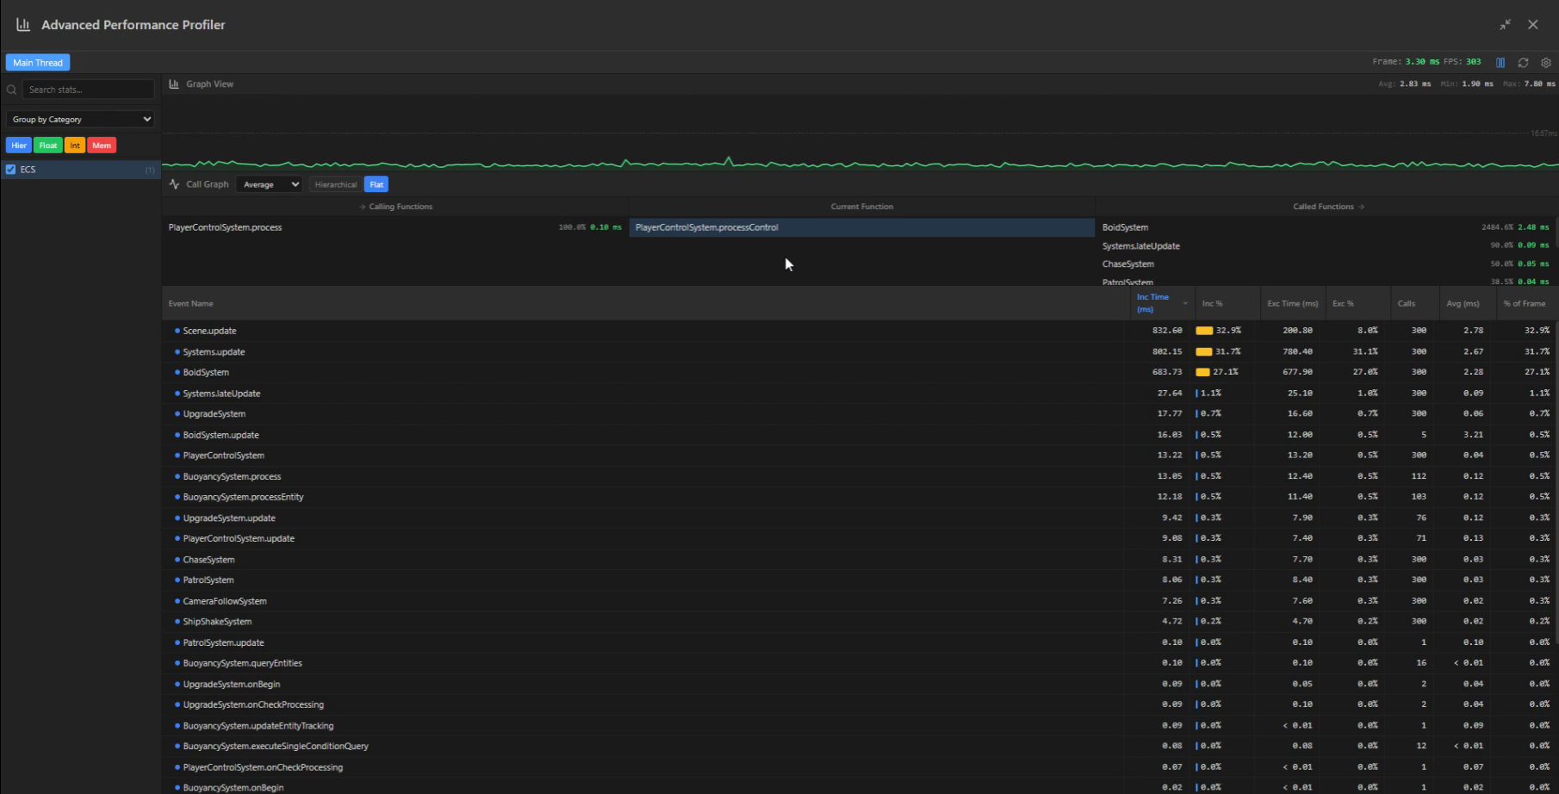Open the Group by Category dropdown

click(x=80, y=119)
